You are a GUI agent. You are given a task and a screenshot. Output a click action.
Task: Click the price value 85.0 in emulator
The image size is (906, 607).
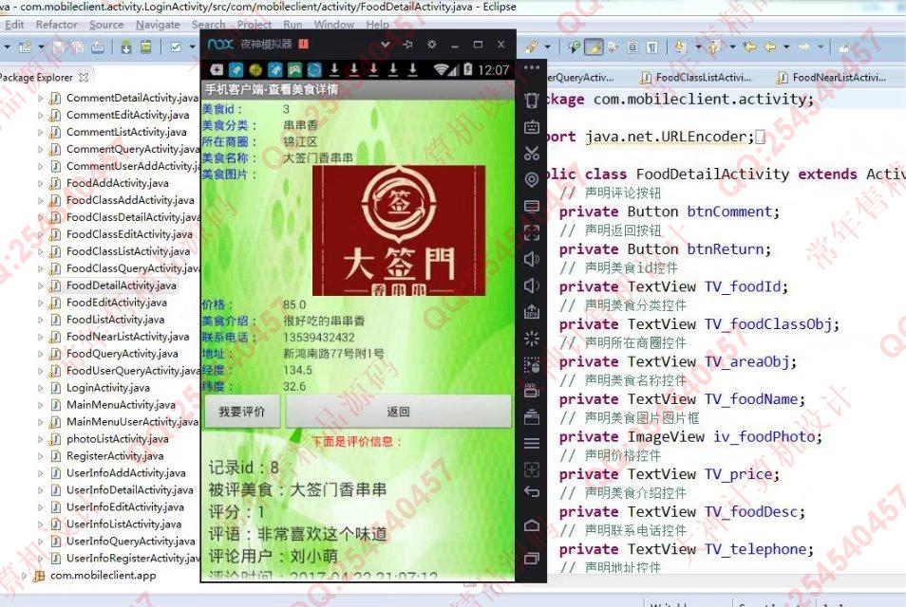coord(294,304)
